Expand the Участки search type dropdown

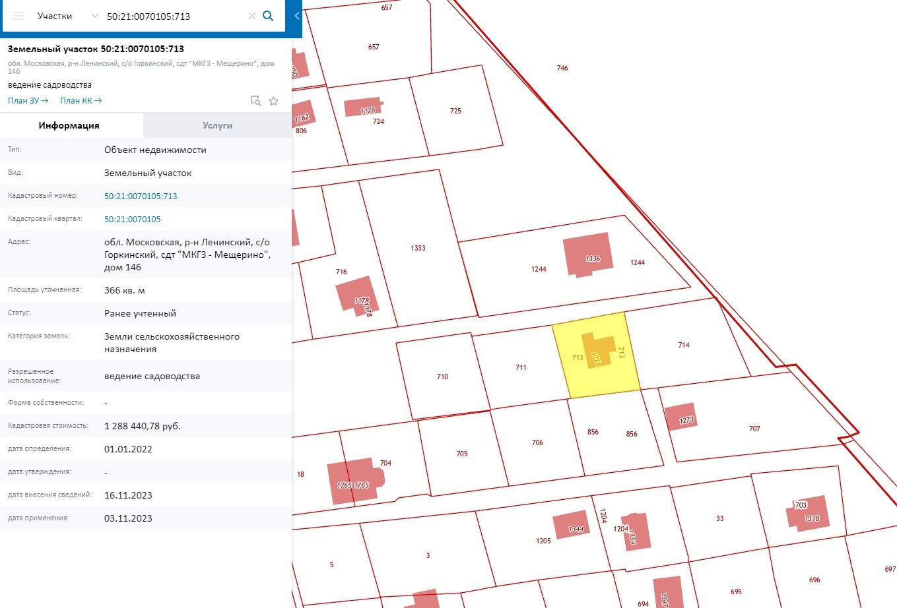[67, 16]
